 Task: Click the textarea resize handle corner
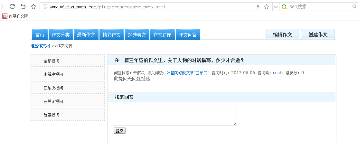(x=235, y=124)
